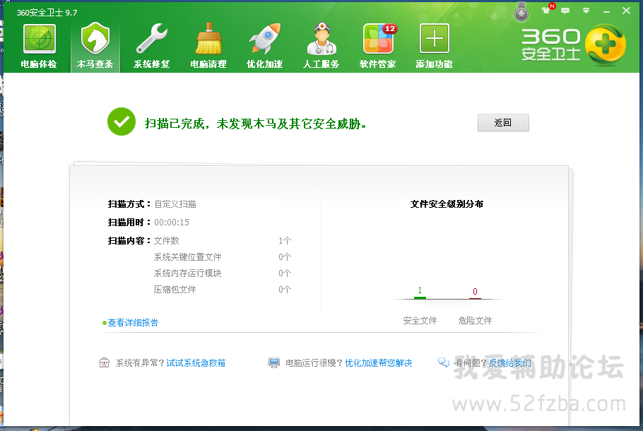The image size is (643, 431).
Task: Click the 自定义扫描 scan mode text
Action: pos(175,203)
